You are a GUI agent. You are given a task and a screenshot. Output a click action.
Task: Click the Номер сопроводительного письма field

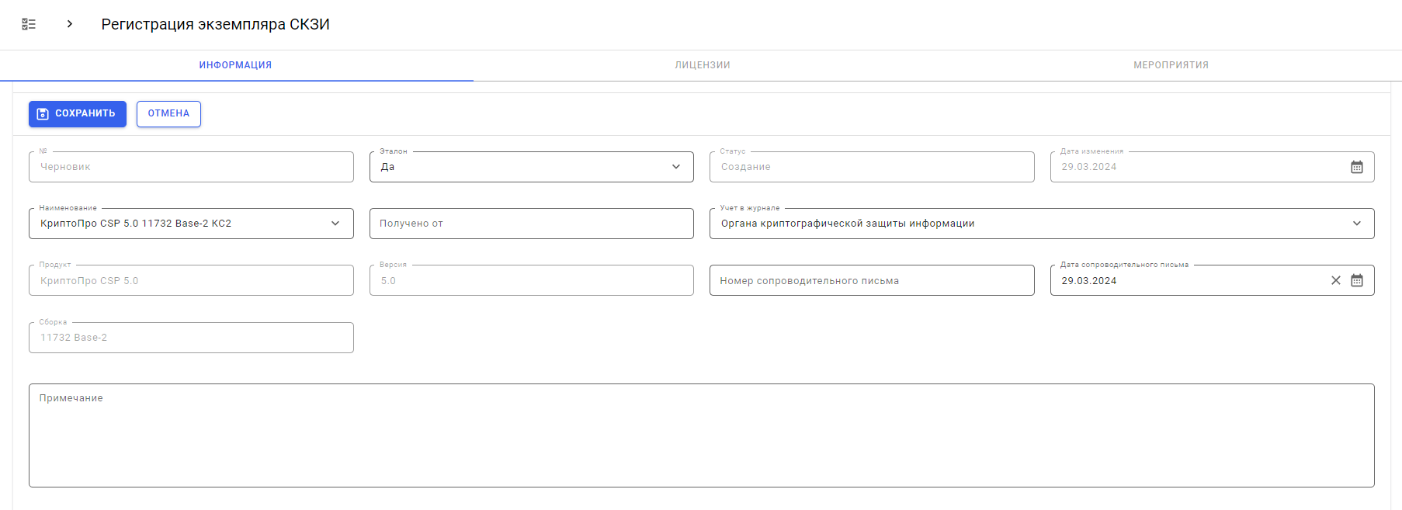pos(871,280)
